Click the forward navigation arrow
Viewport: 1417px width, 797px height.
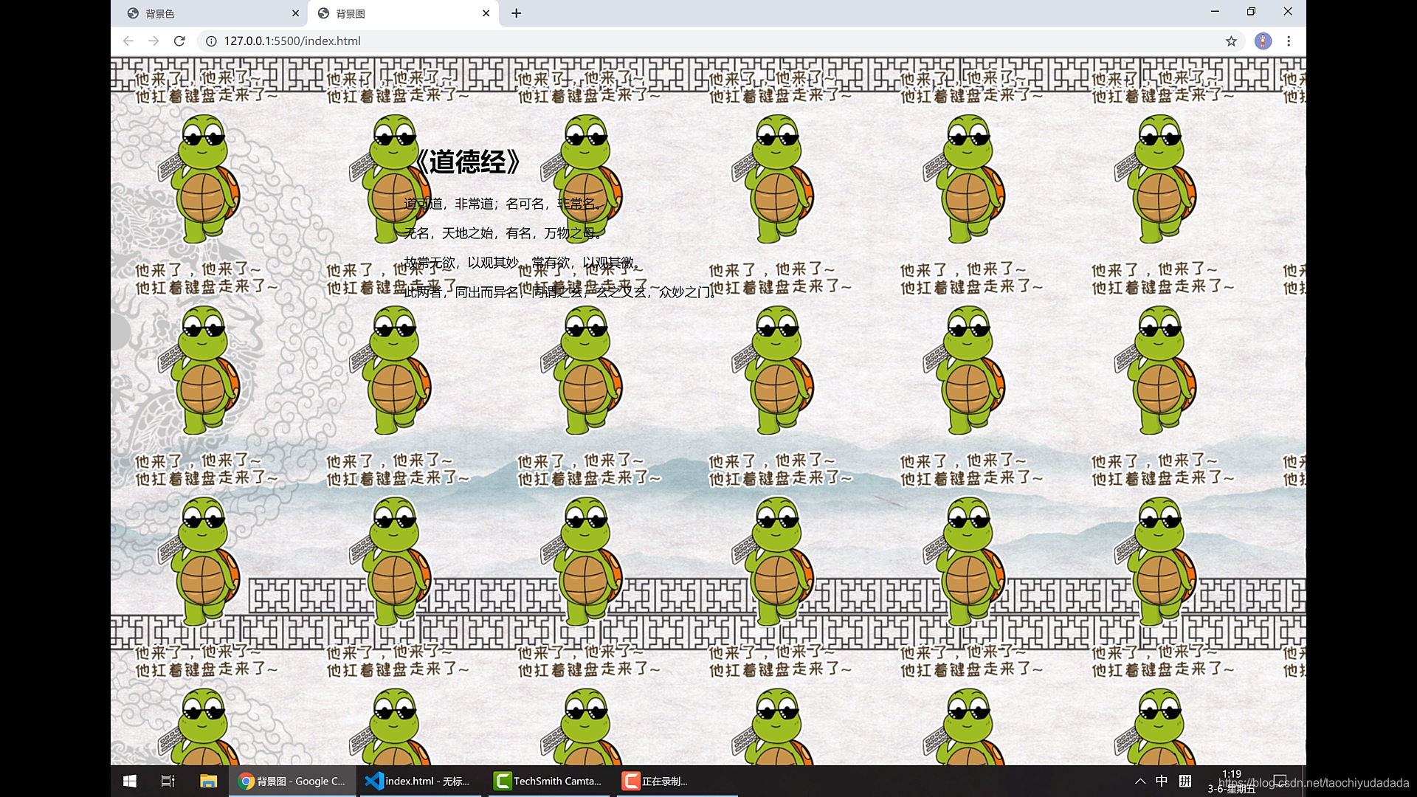point(154,41)
